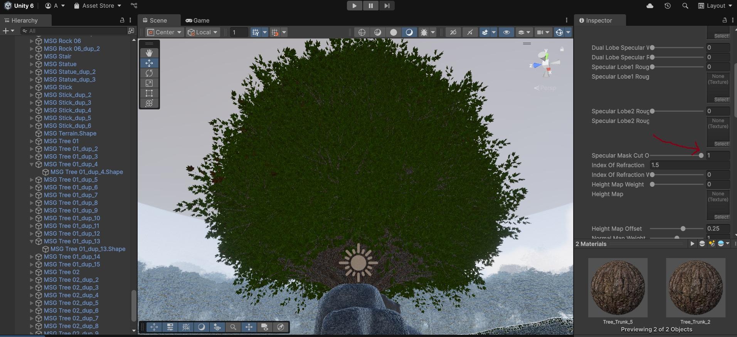Open the Asset Store dropdown

98,6
